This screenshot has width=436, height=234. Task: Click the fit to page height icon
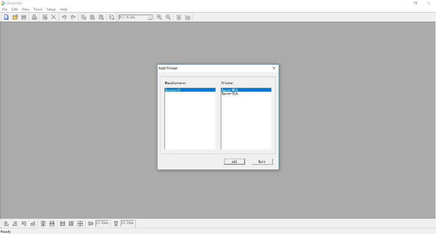tap(72, 224)
